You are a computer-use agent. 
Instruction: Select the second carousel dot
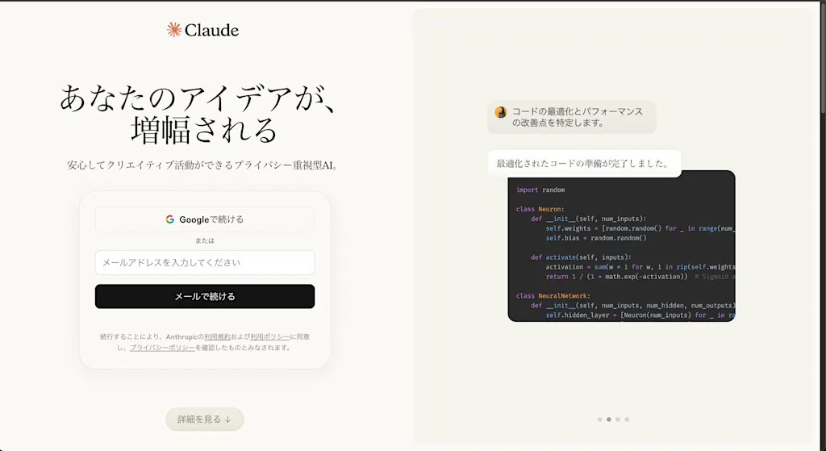pos(609,420)
